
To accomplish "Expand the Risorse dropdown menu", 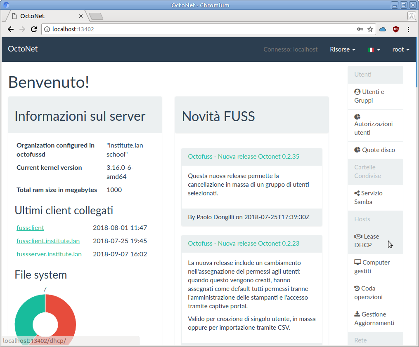I will tap(343, 49).
